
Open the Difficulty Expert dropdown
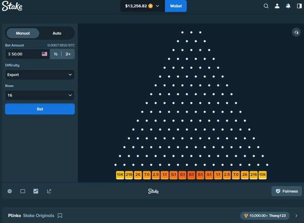(x=40, y=74)
